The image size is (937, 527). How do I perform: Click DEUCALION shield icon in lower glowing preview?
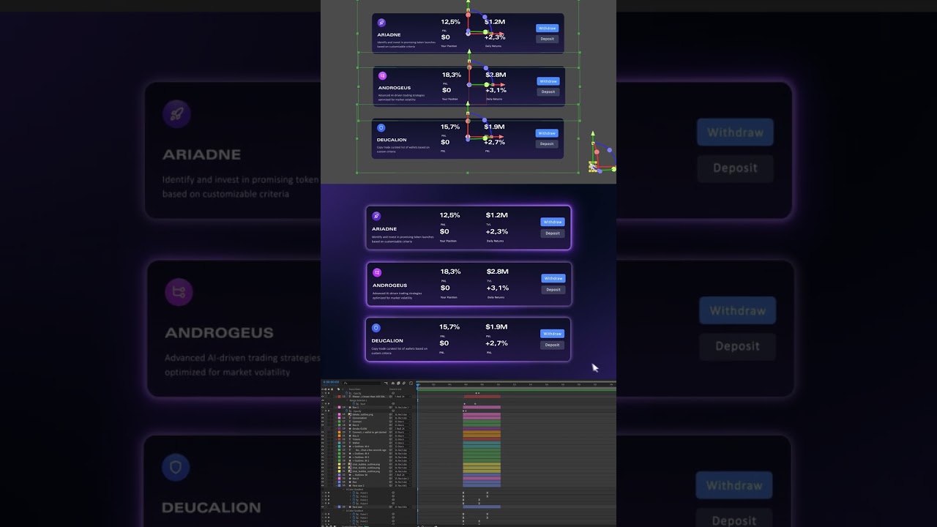pyautogui.click(x=376, y=328)
